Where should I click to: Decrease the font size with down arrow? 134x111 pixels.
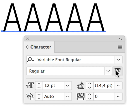39,88
